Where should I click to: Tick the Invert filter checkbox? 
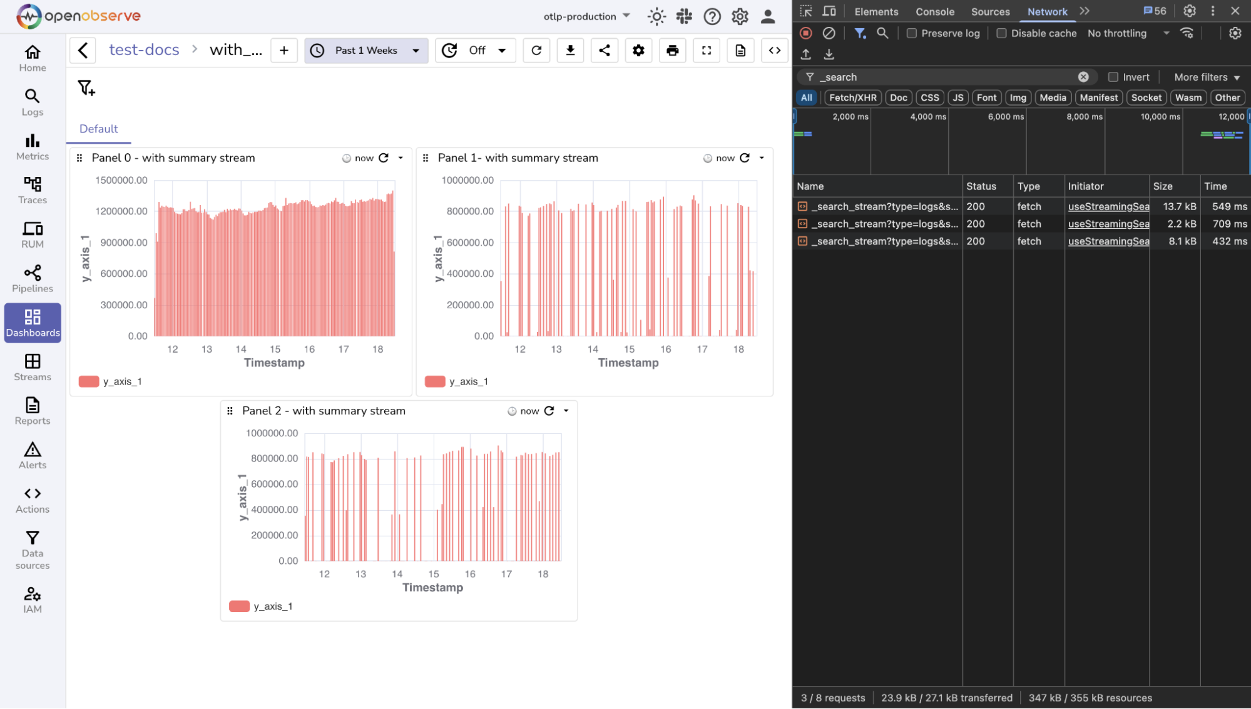(x=1113, y=77)
